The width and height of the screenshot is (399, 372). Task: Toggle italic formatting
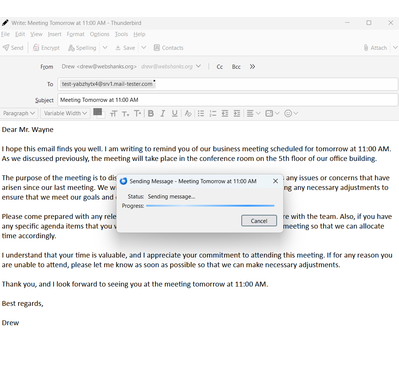point(163,113)
